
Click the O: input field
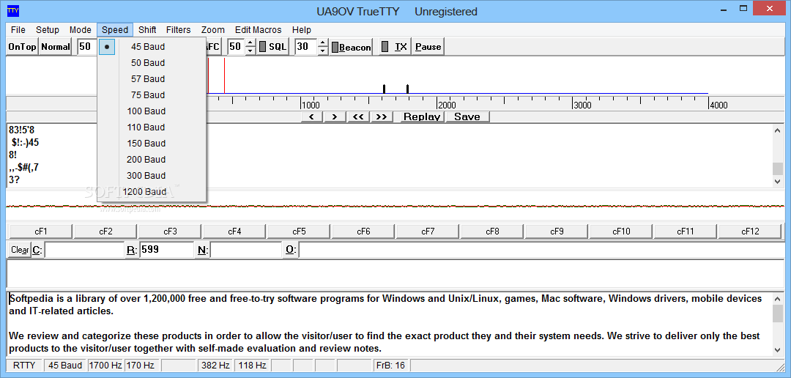click(x=541, y=250)
